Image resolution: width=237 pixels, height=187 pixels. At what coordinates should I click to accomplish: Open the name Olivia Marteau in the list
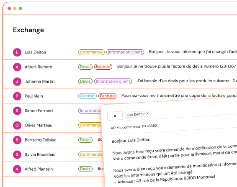[x=39, y=125]
